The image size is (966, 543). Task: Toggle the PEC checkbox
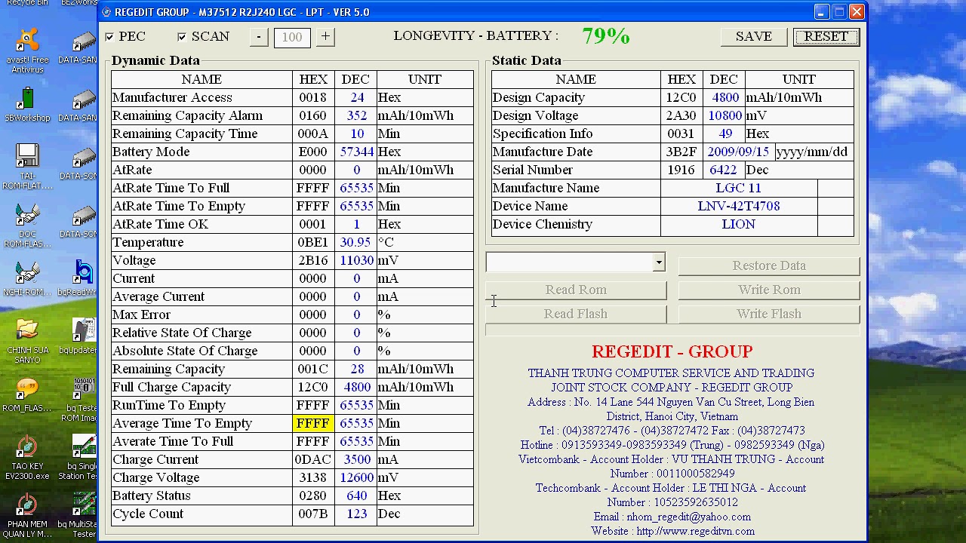click(110, 36)
